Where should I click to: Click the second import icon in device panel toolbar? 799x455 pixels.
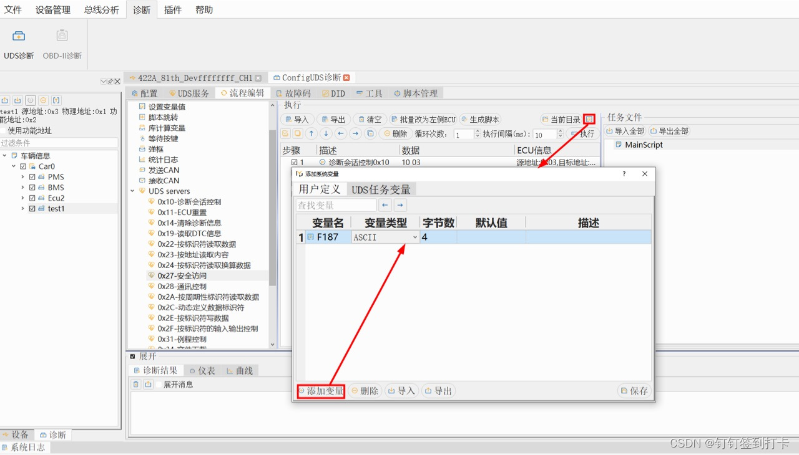17,100
